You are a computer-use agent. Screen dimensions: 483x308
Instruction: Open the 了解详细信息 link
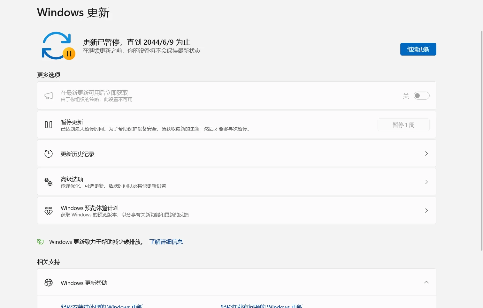tap(166, 242)
